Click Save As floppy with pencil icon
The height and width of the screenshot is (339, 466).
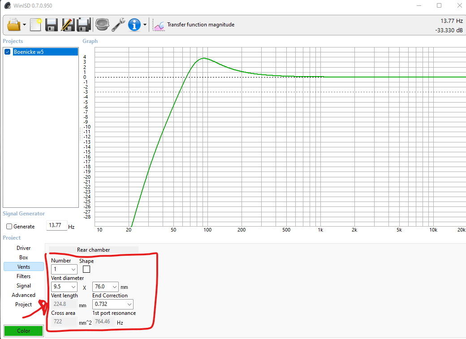68,25
